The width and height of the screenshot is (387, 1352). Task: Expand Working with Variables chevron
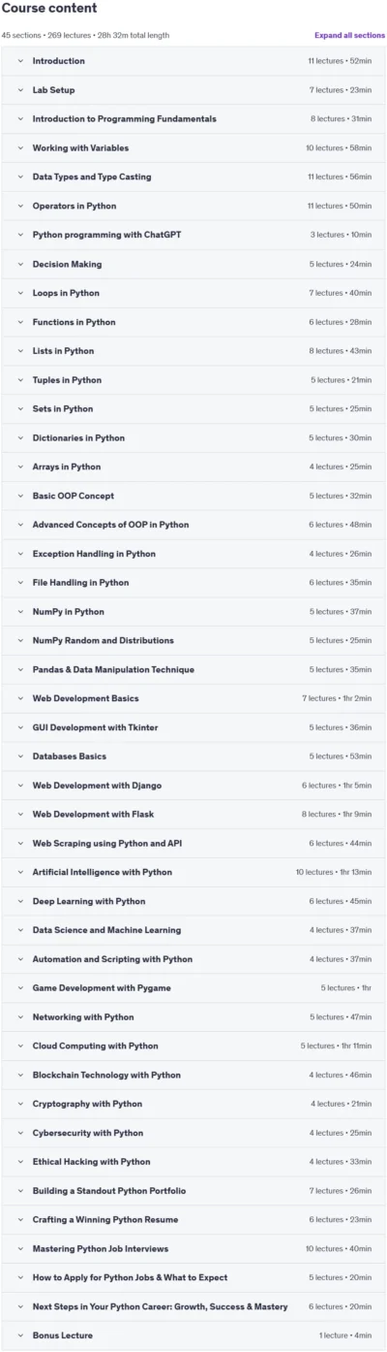19,148
